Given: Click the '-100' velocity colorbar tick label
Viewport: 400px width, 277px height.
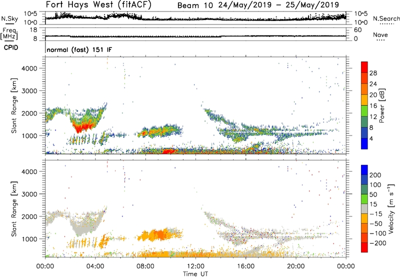Looking at the screenshot, I should point(378,233).
